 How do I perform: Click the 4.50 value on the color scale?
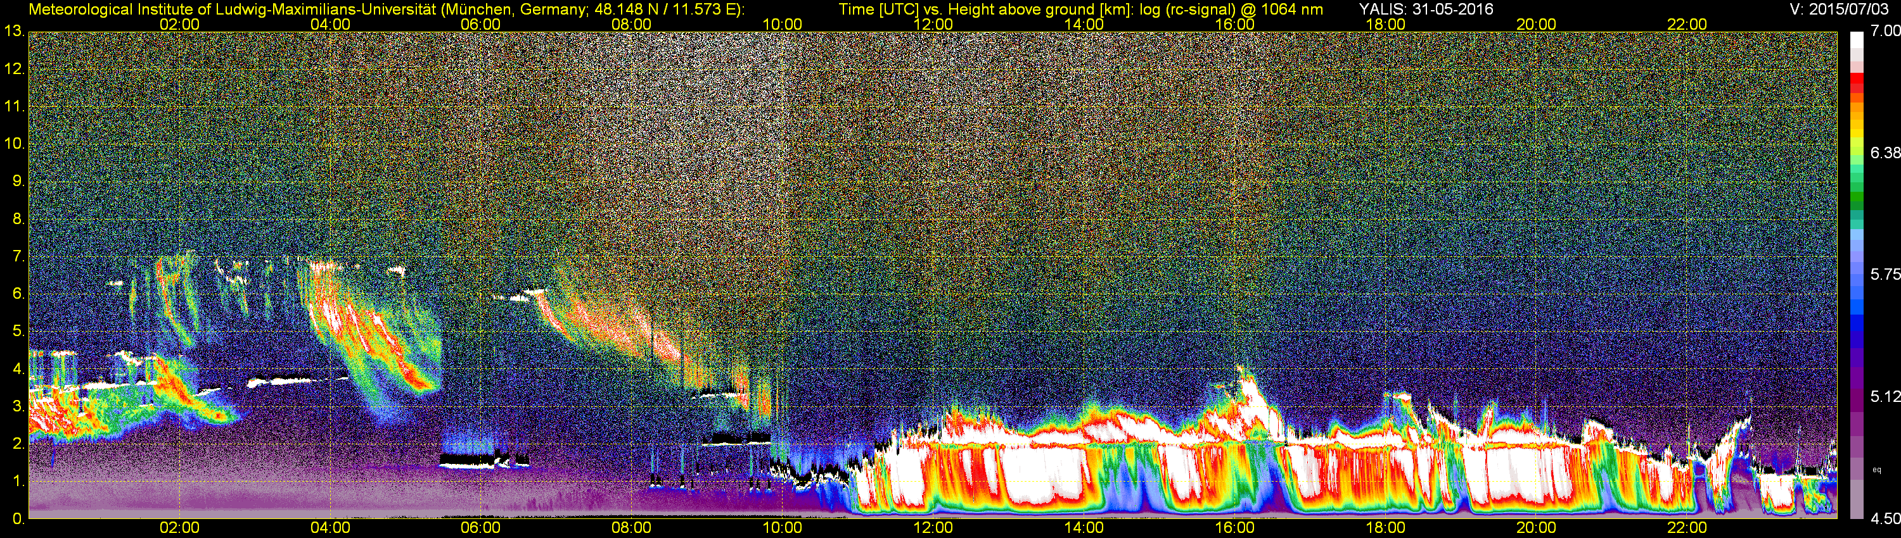[1885, 519]
